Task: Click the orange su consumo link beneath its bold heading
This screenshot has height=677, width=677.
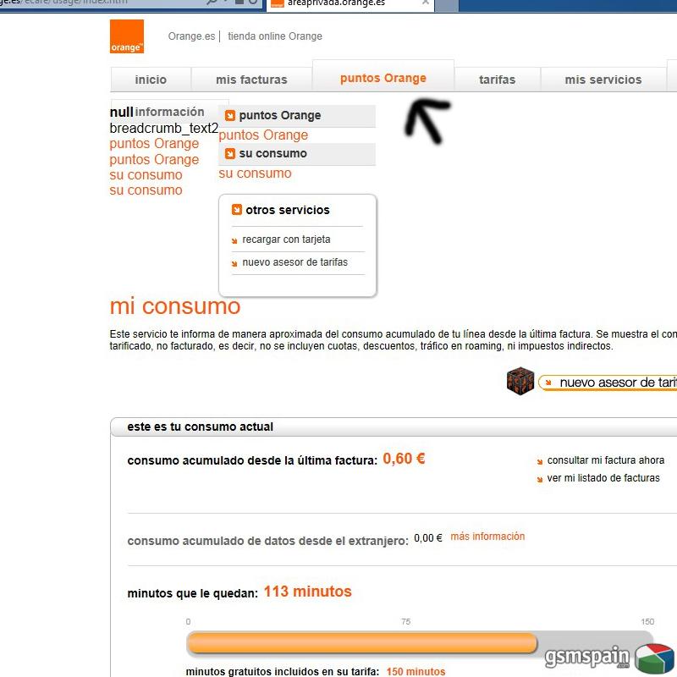Action: (x=255, y=173)
